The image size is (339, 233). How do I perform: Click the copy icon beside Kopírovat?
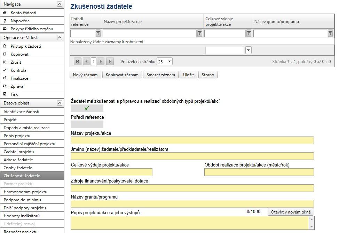[x=5, y=54]
